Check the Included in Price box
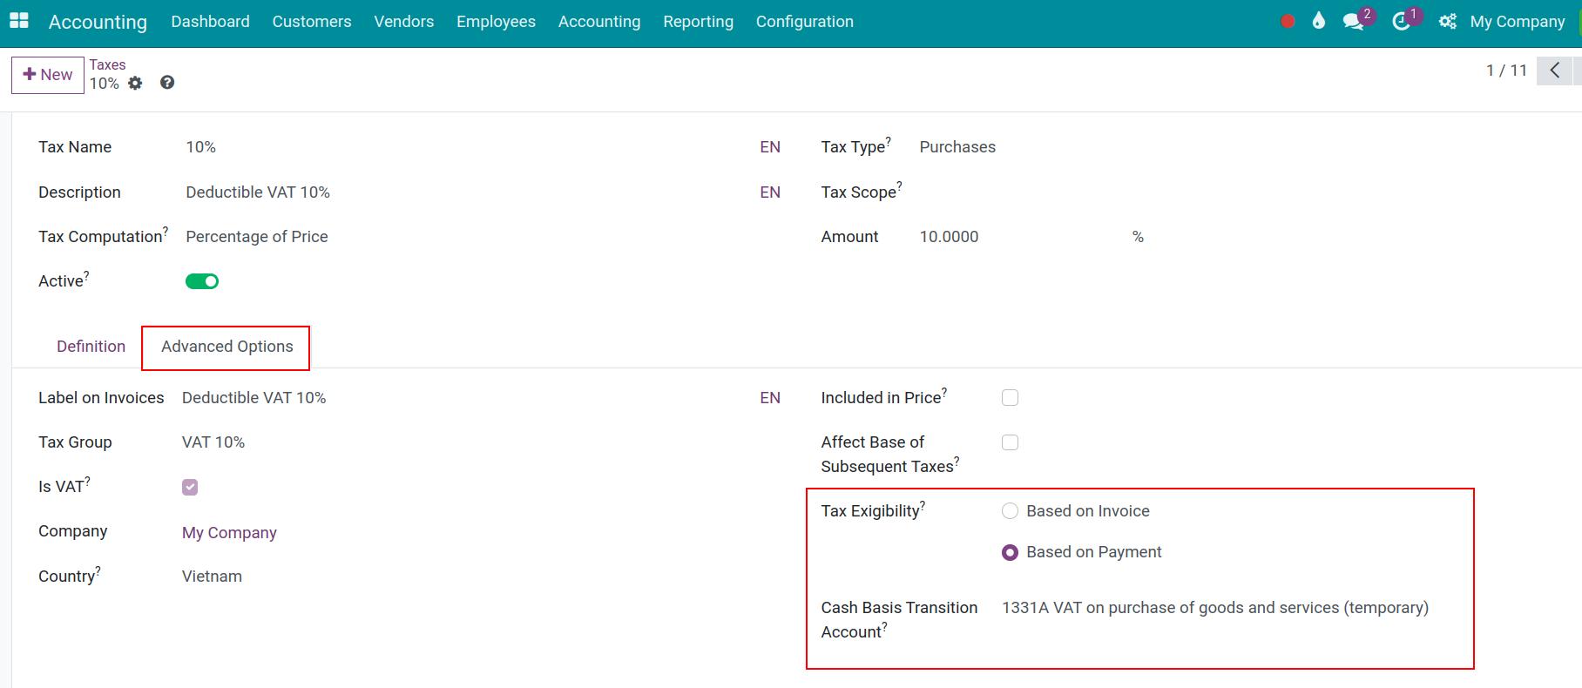 1010,398
